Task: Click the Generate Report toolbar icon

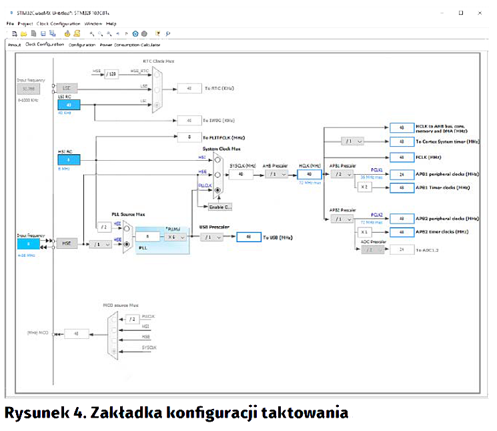Action: point(77,33)
